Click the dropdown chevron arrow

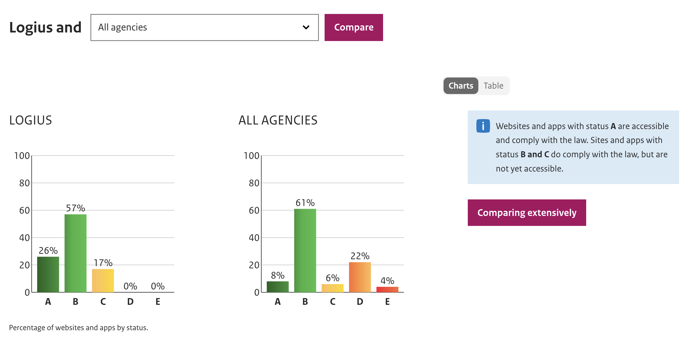point(306,27)
